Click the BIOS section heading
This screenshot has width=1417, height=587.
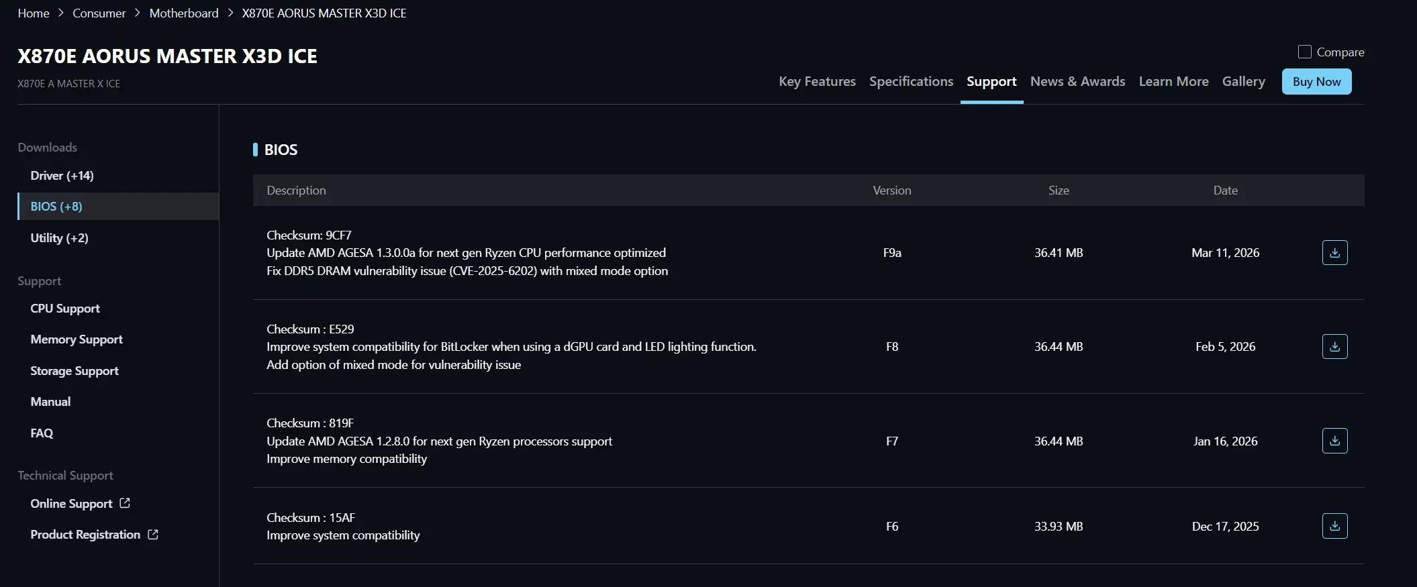(x=281, y=150)
